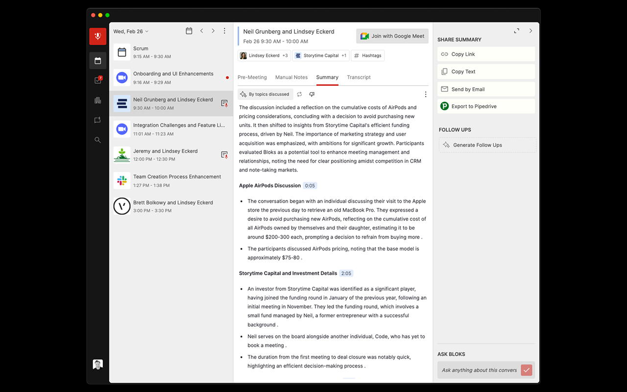Open the By topics discussed dropdown
The image size is (627, 392).
pos(265,94)
